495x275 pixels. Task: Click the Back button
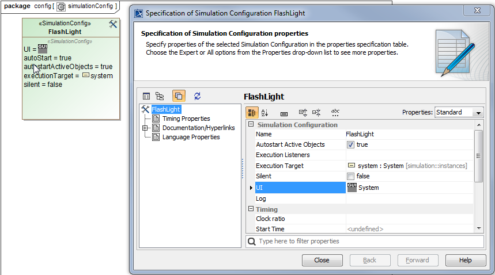[x=370, y=260]
